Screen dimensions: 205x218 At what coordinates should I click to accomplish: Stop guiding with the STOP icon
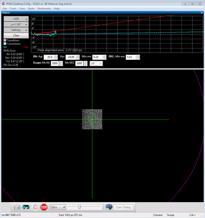coord(44,207)
